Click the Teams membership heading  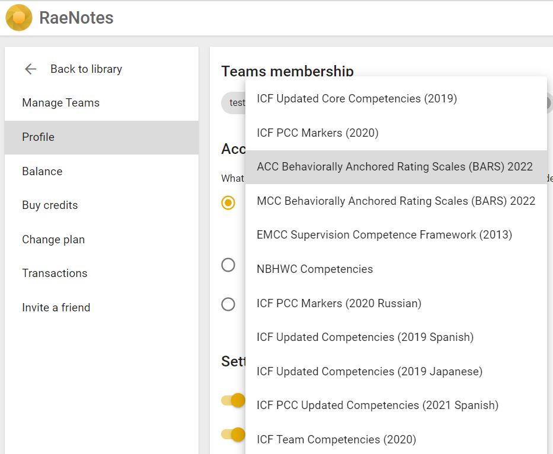287,71
